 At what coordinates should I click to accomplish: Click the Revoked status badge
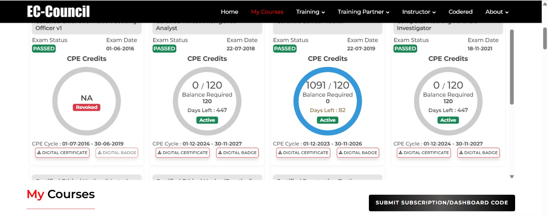point(87,107)
